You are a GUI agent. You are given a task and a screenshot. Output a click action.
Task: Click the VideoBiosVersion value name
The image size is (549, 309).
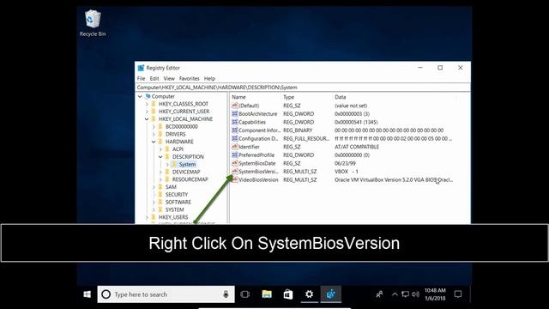(x=258, y=179)
